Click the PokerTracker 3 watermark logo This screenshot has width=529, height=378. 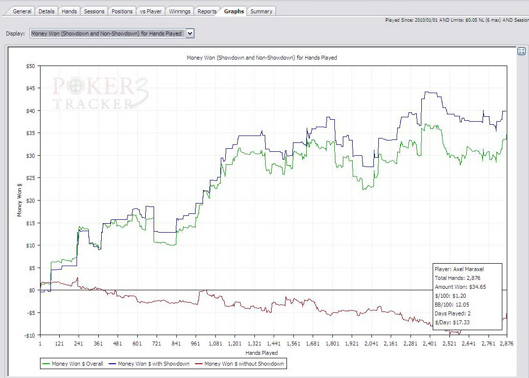click(x=100, y=93)
